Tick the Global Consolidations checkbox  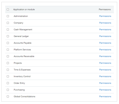8,97
